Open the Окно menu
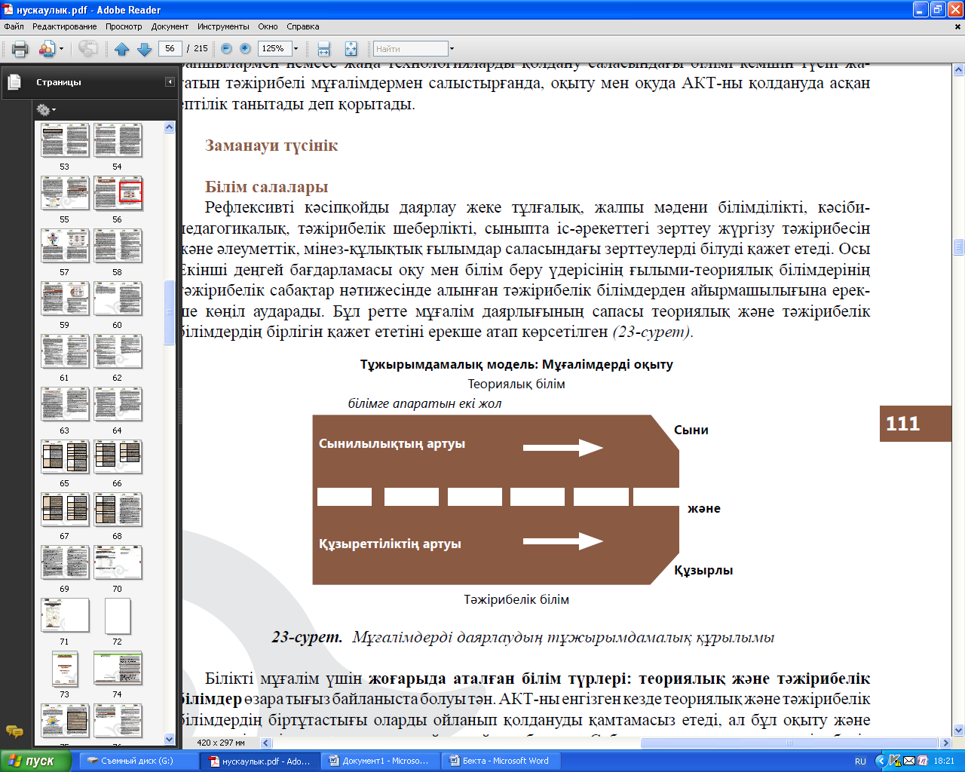The height and width of the screenshot is (772, 965). 268,26
